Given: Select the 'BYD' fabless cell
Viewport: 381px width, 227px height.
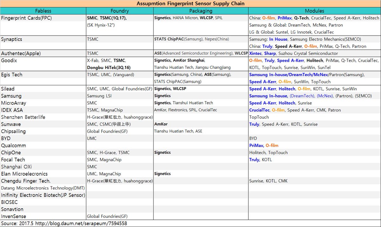Looking at the screenshot, I should pyautogui.click(x=6, y=138).
